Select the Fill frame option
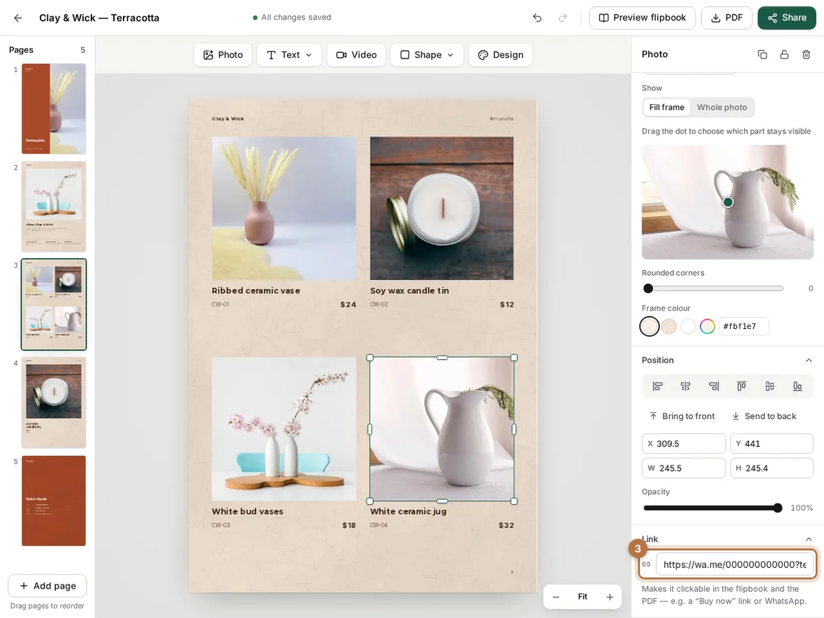The height and width of the screenshot is (618, 824). click(x=667, y=107)
